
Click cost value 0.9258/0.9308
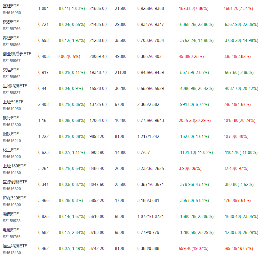click(x=150, y=8)
